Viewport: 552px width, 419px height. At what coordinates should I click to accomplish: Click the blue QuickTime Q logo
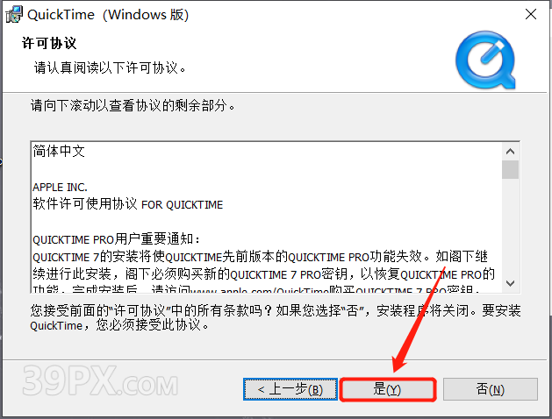click(485, 60)
